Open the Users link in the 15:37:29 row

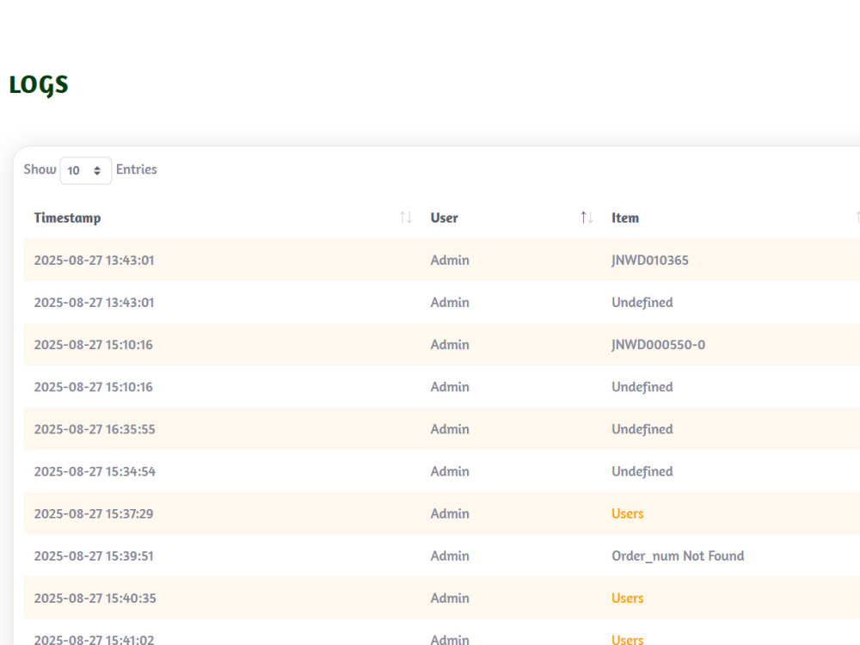pos(628,513)
